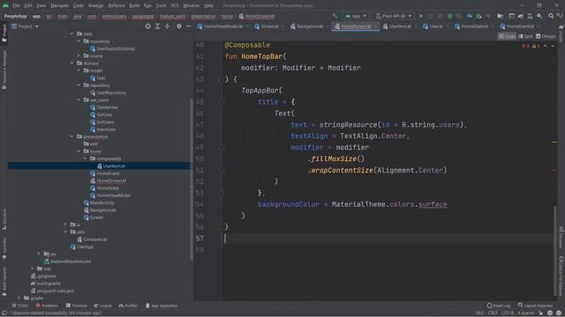This screenshot has width=565, height=317.
Task: Open the Event Log
Action: click(499, 306)
